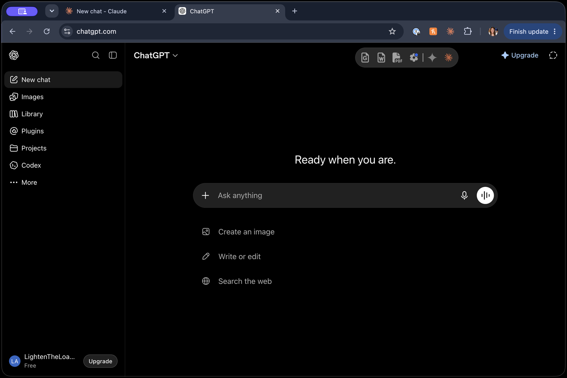Start a temporary chat with dashed circle icon
This screenshot has height=378, width=567.
553,55
